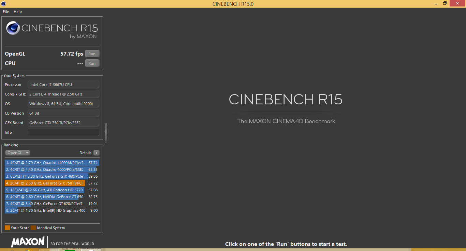Run the OpenGL benchmark test
This screenshot has height=251, width=466.
(92, 54)
